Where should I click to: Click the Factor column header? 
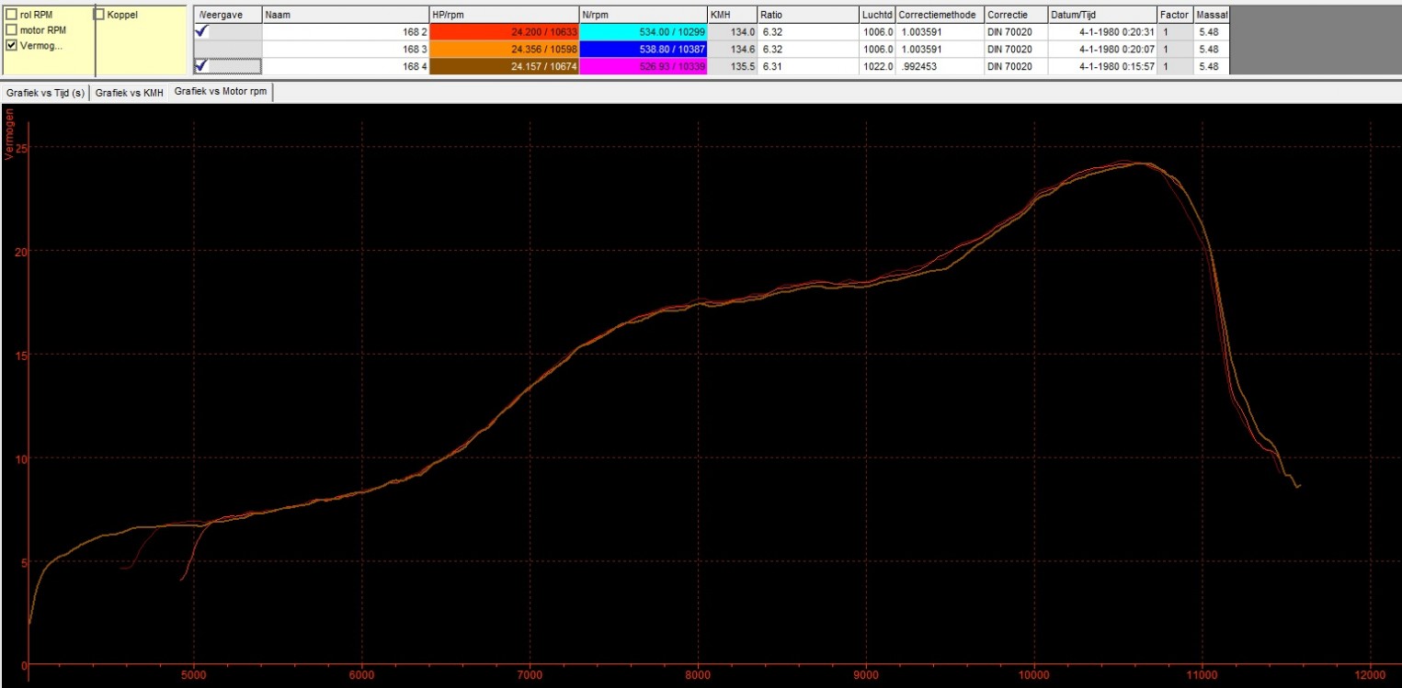pyautogui.click(x=1176, y=15)
